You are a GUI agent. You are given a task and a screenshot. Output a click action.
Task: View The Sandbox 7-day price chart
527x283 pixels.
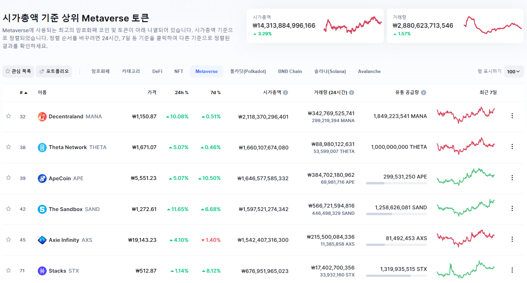(466, 208)
